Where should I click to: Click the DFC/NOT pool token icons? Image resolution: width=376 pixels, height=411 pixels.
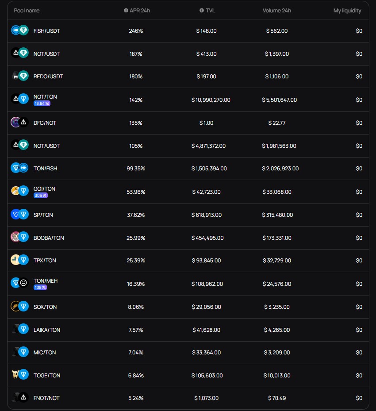[x=19, y=123]
